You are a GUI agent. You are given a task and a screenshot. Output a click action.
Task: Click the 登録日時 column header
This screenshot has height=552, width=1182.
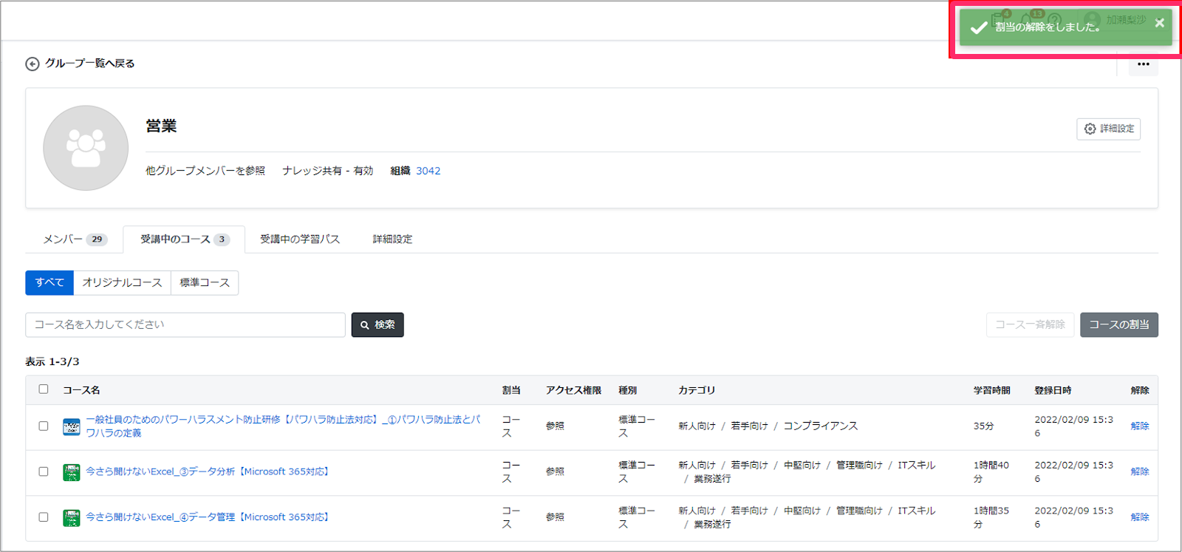1053,390
